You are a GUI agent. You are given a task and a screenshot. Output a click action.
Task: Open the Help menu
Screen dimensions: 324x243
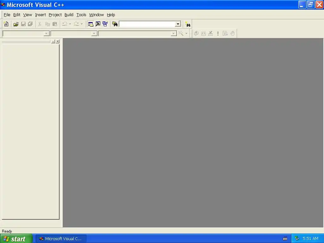coord(111,15)
